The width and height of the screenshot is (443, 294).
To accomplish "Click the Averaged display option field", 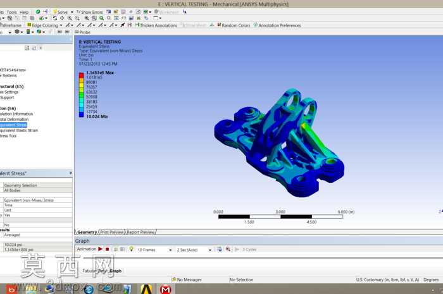I will coord(37,235).
